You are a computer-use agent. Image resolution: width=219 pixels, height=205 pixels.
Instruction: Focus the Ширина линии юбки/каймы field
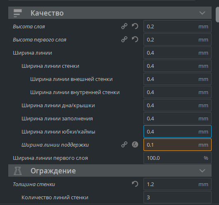(x=177, y=131)
